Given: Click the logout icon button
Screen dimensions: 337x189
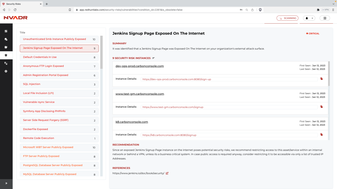Looking at the screenshot, I should [324, 18].
